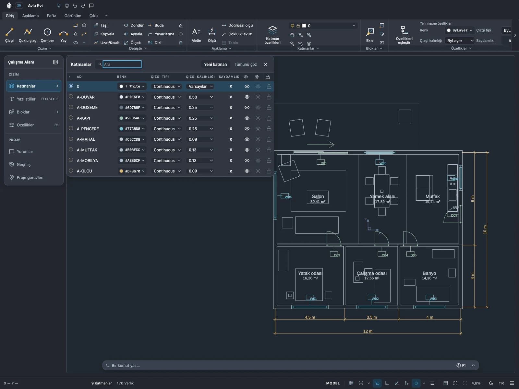Click Özellikleri eşleştir match properties
Viewport: 519px width, 389px height.
404,35
